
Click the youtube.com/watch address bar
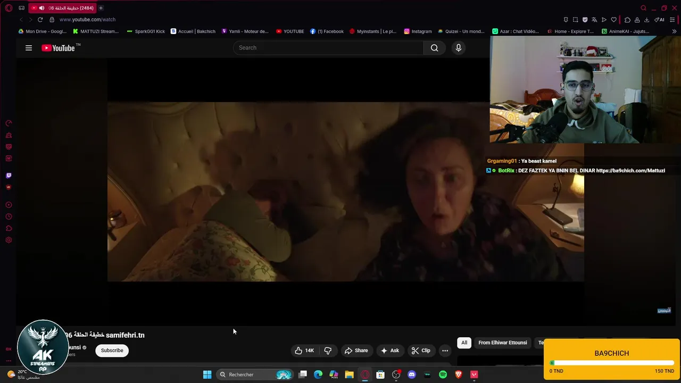(87, 20)
